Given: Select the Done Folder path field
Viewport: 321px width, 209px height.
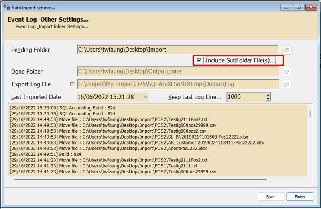Looking at the screenshot, I should [x=177, y=72].
